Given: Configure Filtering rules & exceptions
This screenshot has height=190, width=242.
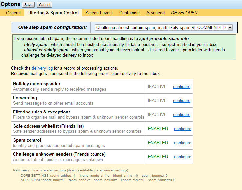Looking at the screenshot, I should [x=182, y=115].
